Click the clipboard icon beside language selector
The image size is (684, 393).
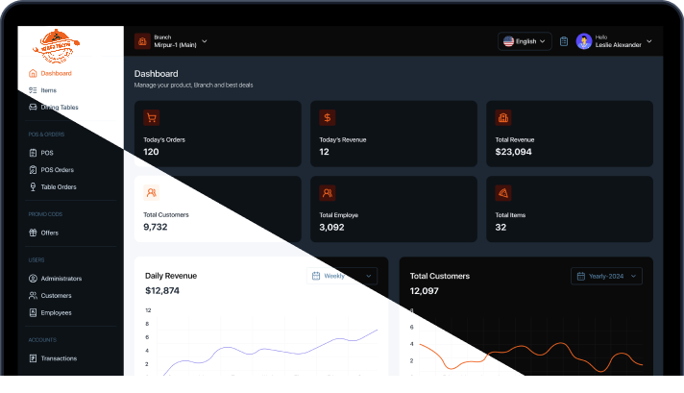coord(564,41)
